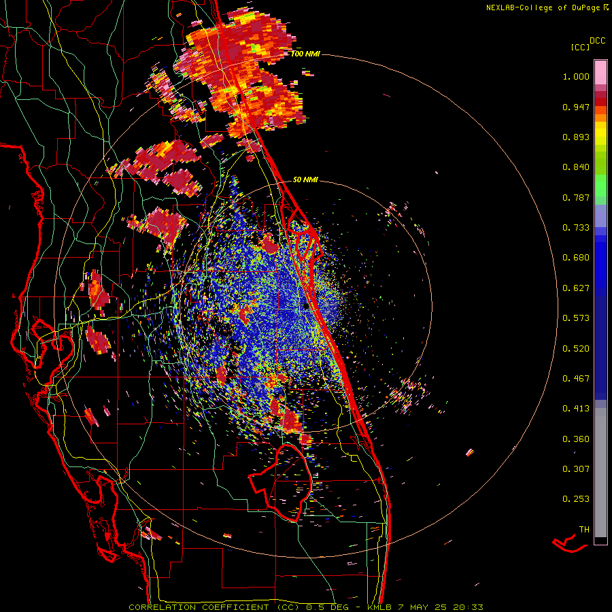
Task: Select the 0.360 legend value
Action: 576,439
